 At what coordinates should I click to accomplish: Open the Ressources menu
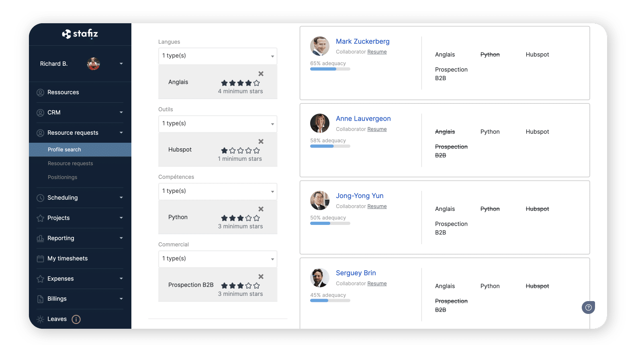click(x=63, y=92)
